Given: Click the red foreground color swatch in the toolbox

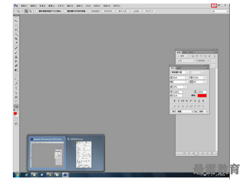Looking at the screenshot, I should pyautogui.click(x=15, y=114).
